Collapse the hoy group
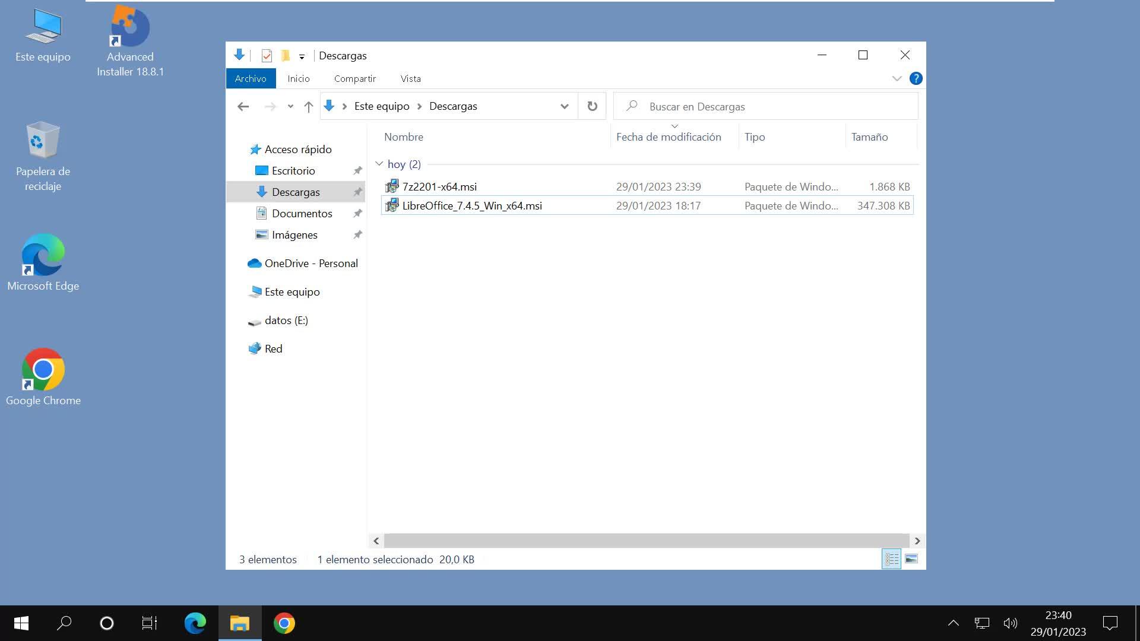The image size is (1140, 641). [x=379, y=164]
